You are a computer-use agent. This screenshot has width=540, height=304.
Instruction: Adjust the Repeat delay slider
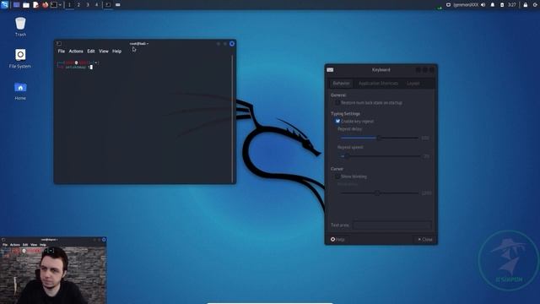379,138
